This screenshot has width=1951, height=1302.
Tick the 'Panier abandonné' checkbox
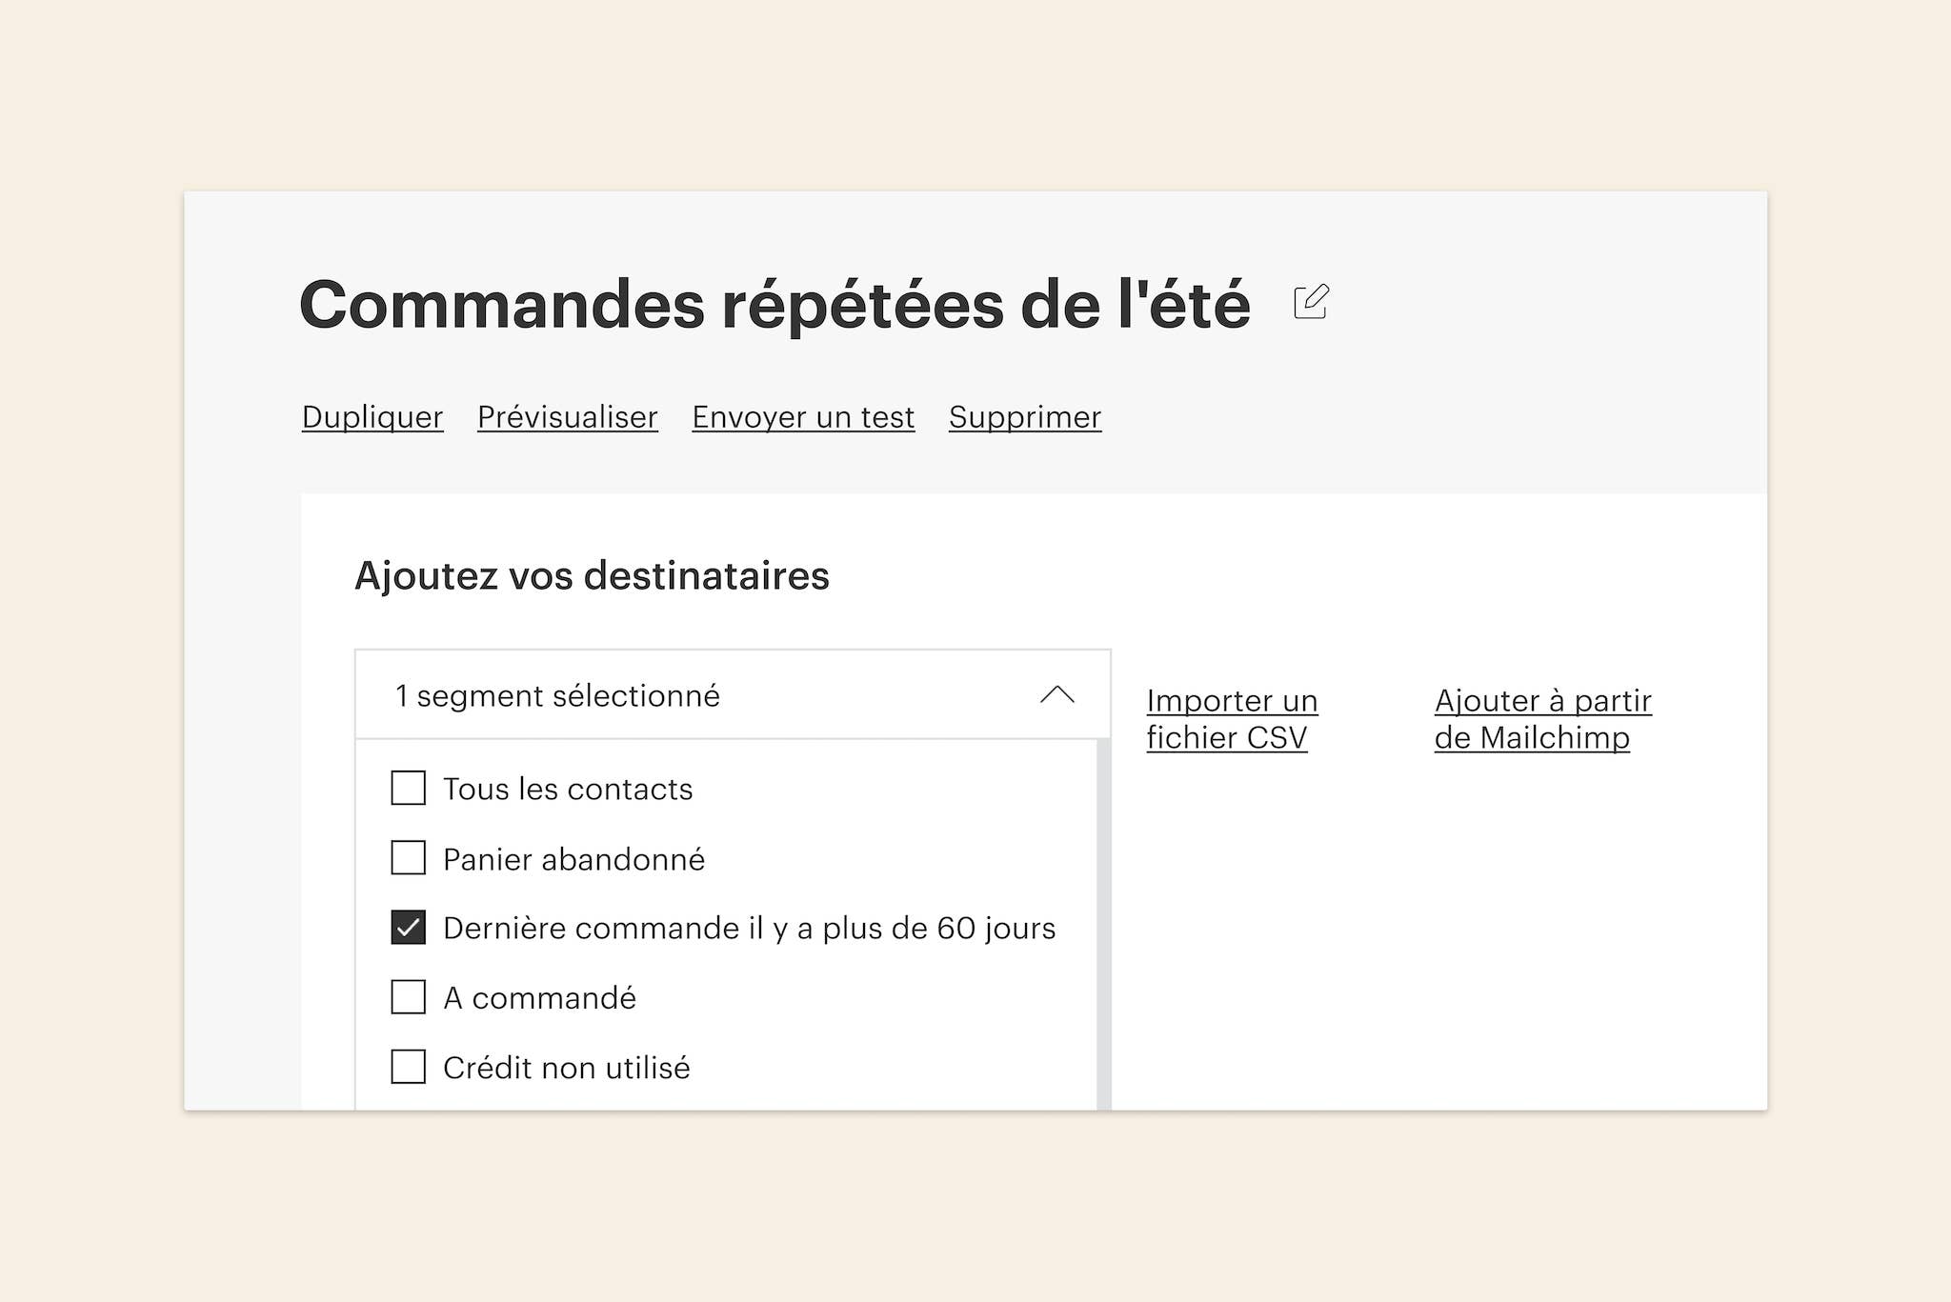click(409, 858)
